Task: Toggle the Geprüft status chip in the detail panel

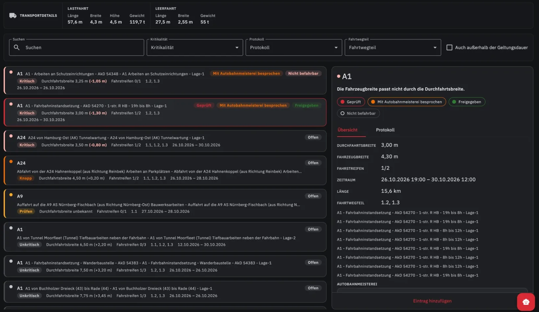Action: click(351, 102)
